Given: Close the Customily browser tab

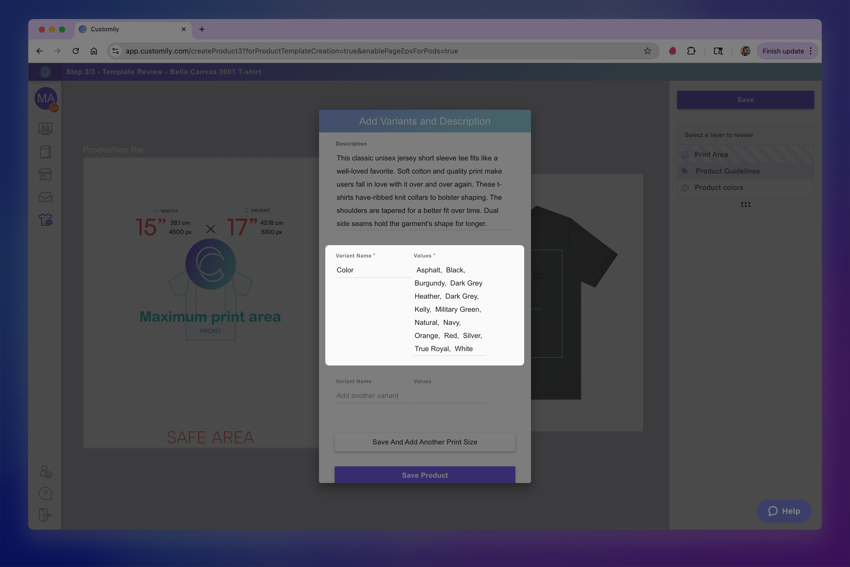Looking at the screenshot, I should click(x=184, y=29).
